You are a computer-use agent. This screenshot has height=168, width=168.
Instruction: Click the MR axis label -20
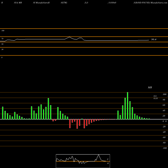point(164,127)
